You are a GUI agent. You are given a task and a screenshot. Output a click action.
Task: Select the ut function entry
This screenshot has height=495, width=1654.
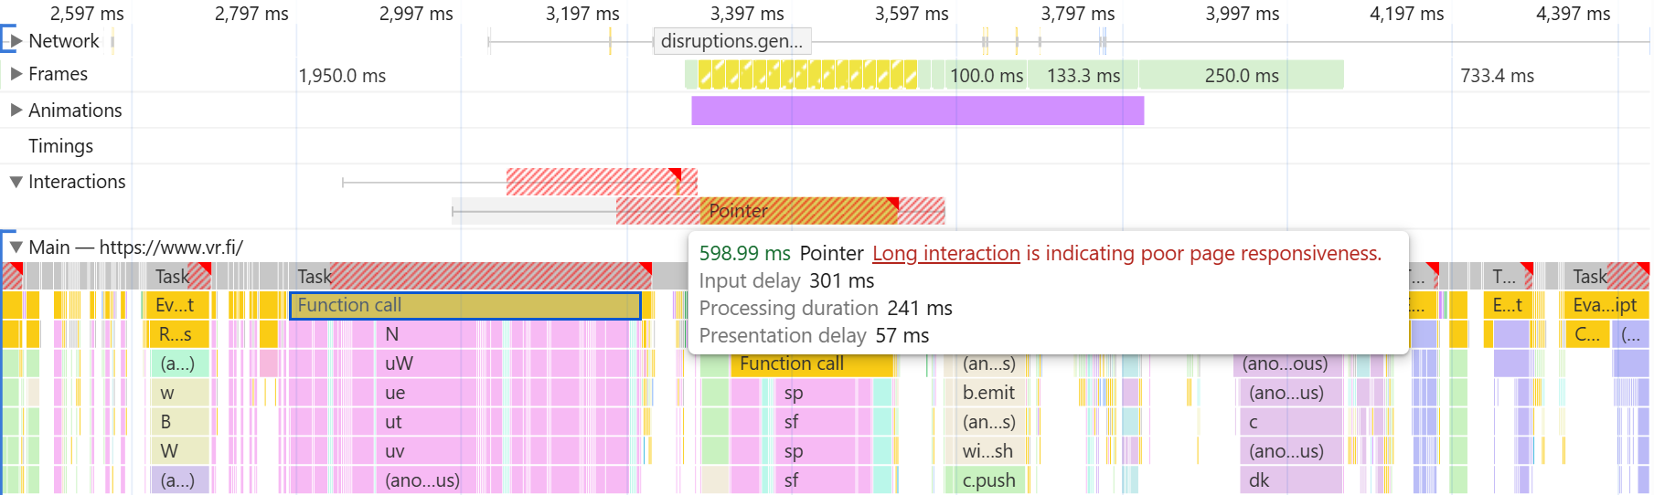pyautogui.click(x=393, y=422)
